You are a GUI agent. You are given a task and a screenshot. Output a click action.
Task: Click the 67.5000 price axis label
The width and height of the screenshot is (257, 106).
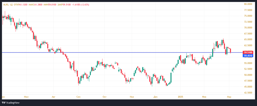pos(248,34)
